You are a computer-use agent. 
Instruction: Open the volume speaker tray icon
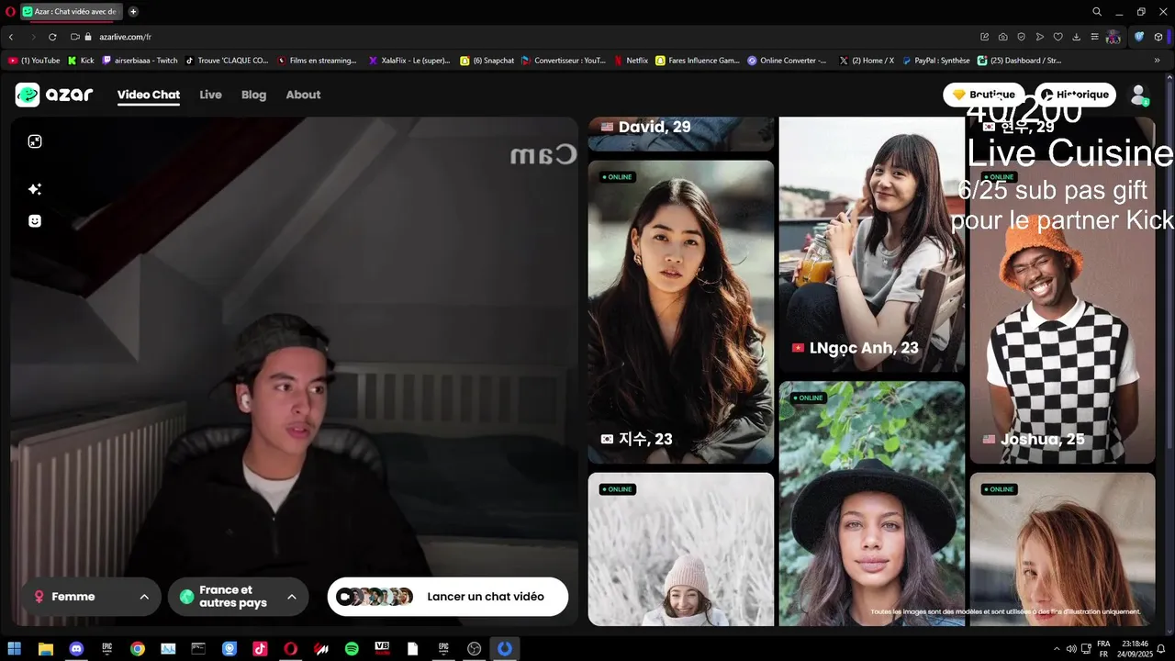pyautogui.click(x=1070, y=649)
